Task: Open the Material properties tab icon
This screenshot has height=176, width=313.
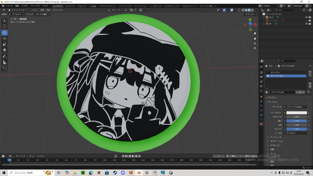Action: tap(261, 124)
